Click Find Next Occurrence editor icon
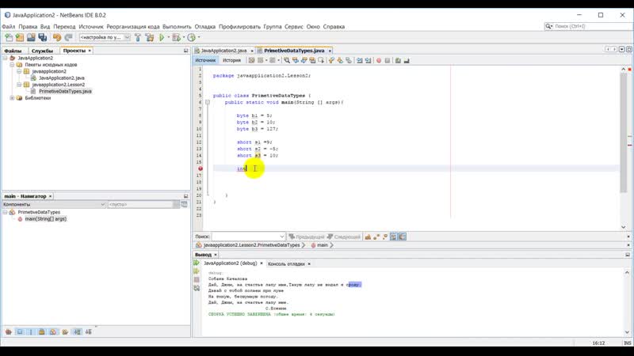634x356 pixels. click(x=304, y=61)
